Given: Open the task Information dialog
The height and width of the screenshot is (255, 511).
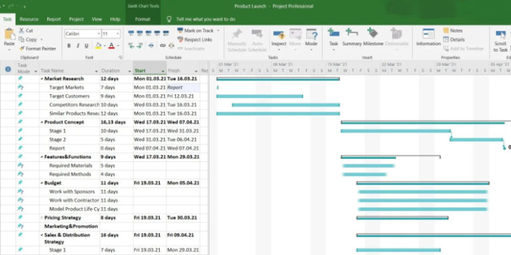Looking at the screenshot, I should 428,37.
